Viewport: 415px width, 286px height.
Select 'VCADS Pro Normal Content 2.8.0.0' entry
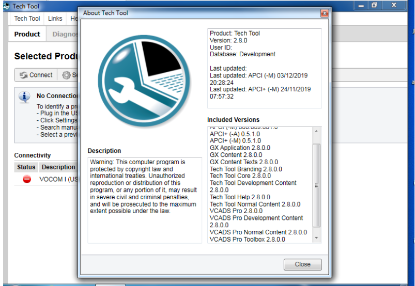click(258, 232)
